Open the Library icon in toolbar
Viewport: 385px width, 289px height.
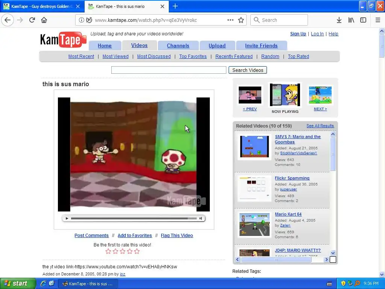pos(351,20)
